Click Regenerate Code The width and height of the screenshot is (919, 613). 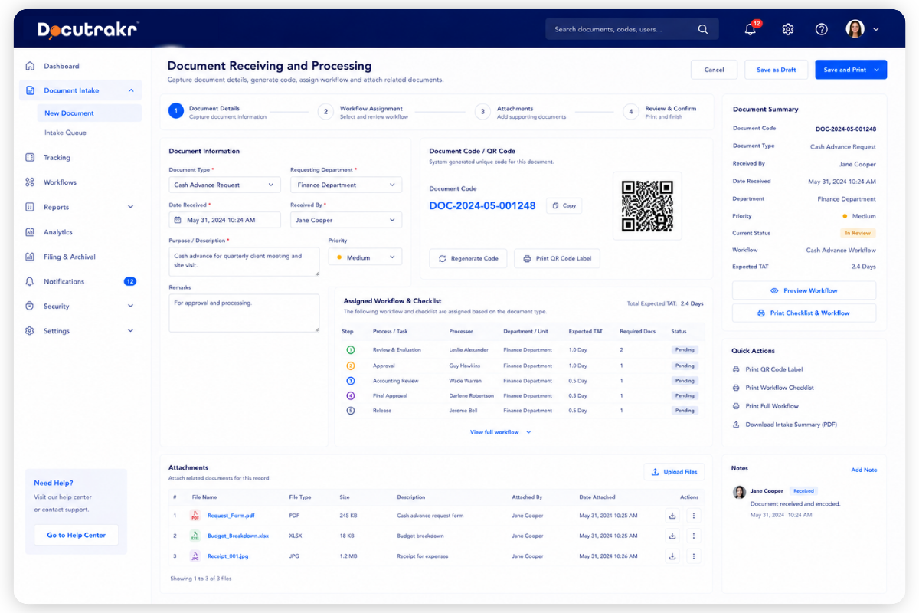pos(468,258)
